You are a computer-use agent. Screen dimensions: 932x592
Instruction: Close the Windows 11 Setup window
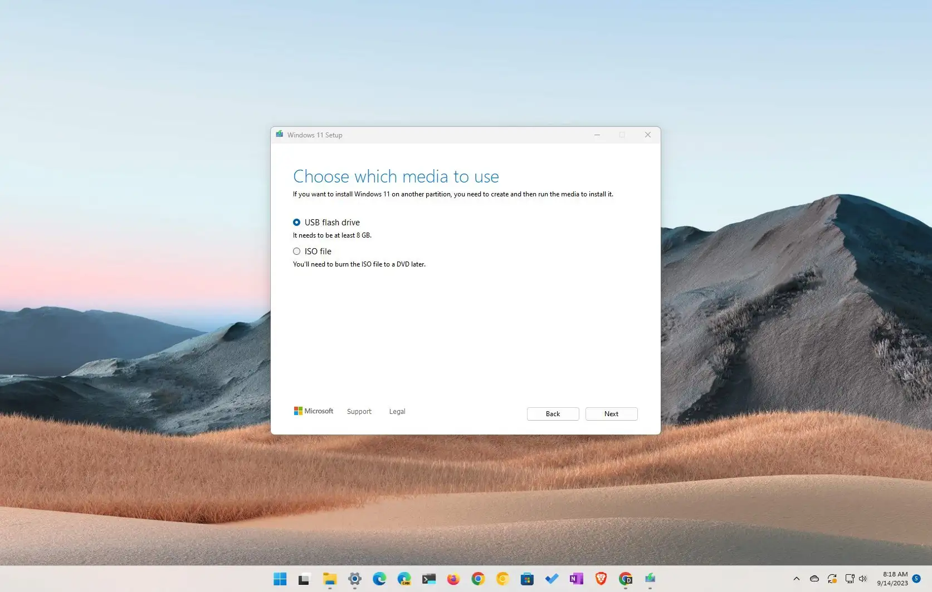647,135
